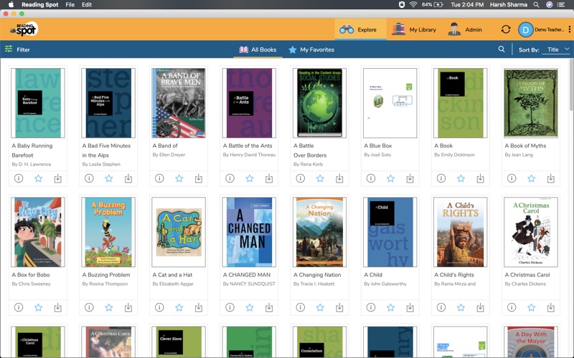Click the Reading Spot logo
The height and width of the screenshot is (358, 574).
click(x=24, y=29)
